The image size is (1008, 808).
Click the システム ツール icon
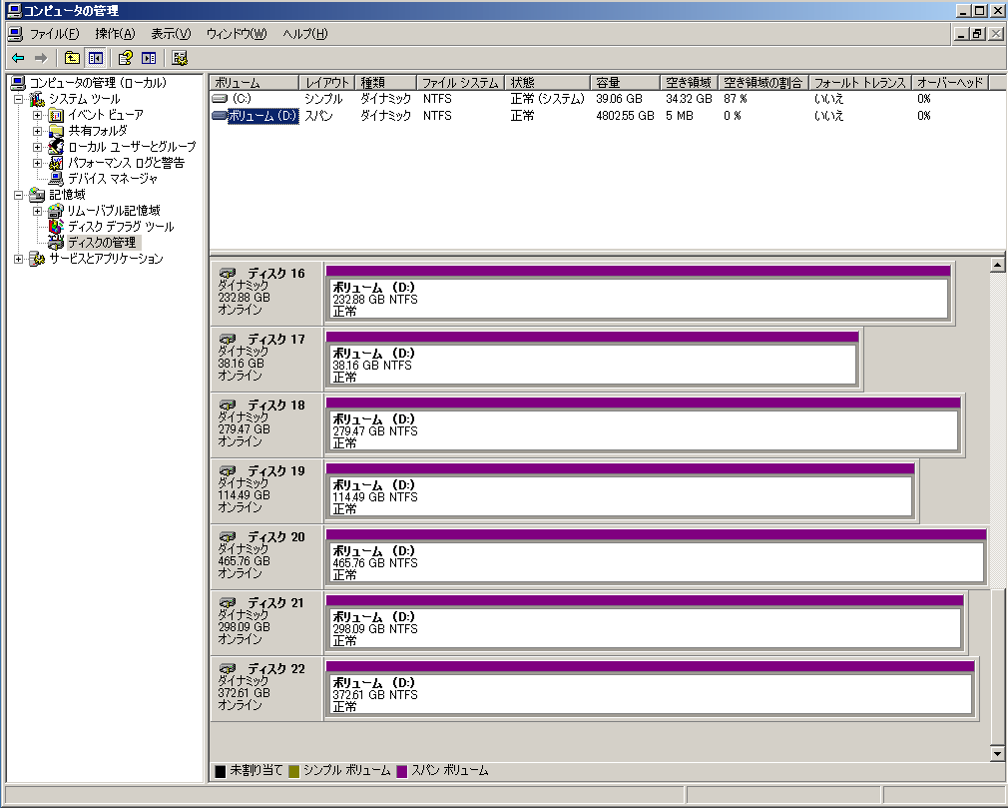(x=37, y=99)
